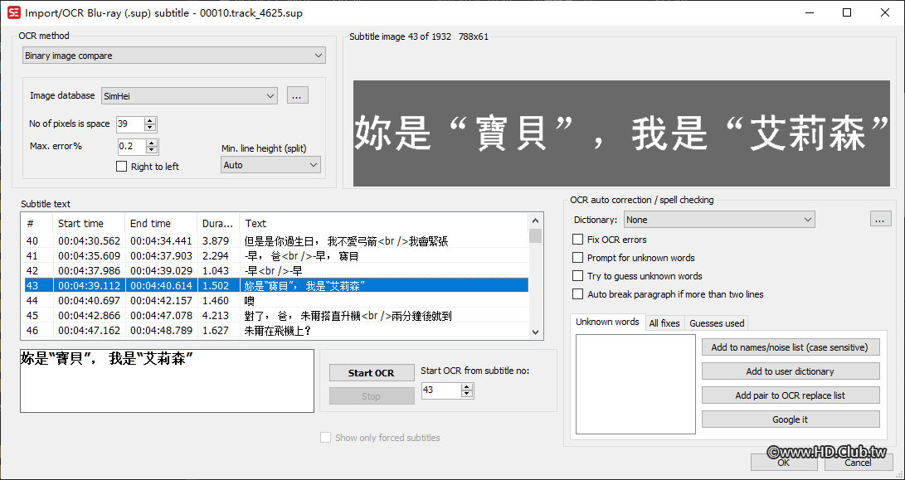Enable the 'Right to left' checkbox
Screen dimensions: 905x480
pos(121,166)
